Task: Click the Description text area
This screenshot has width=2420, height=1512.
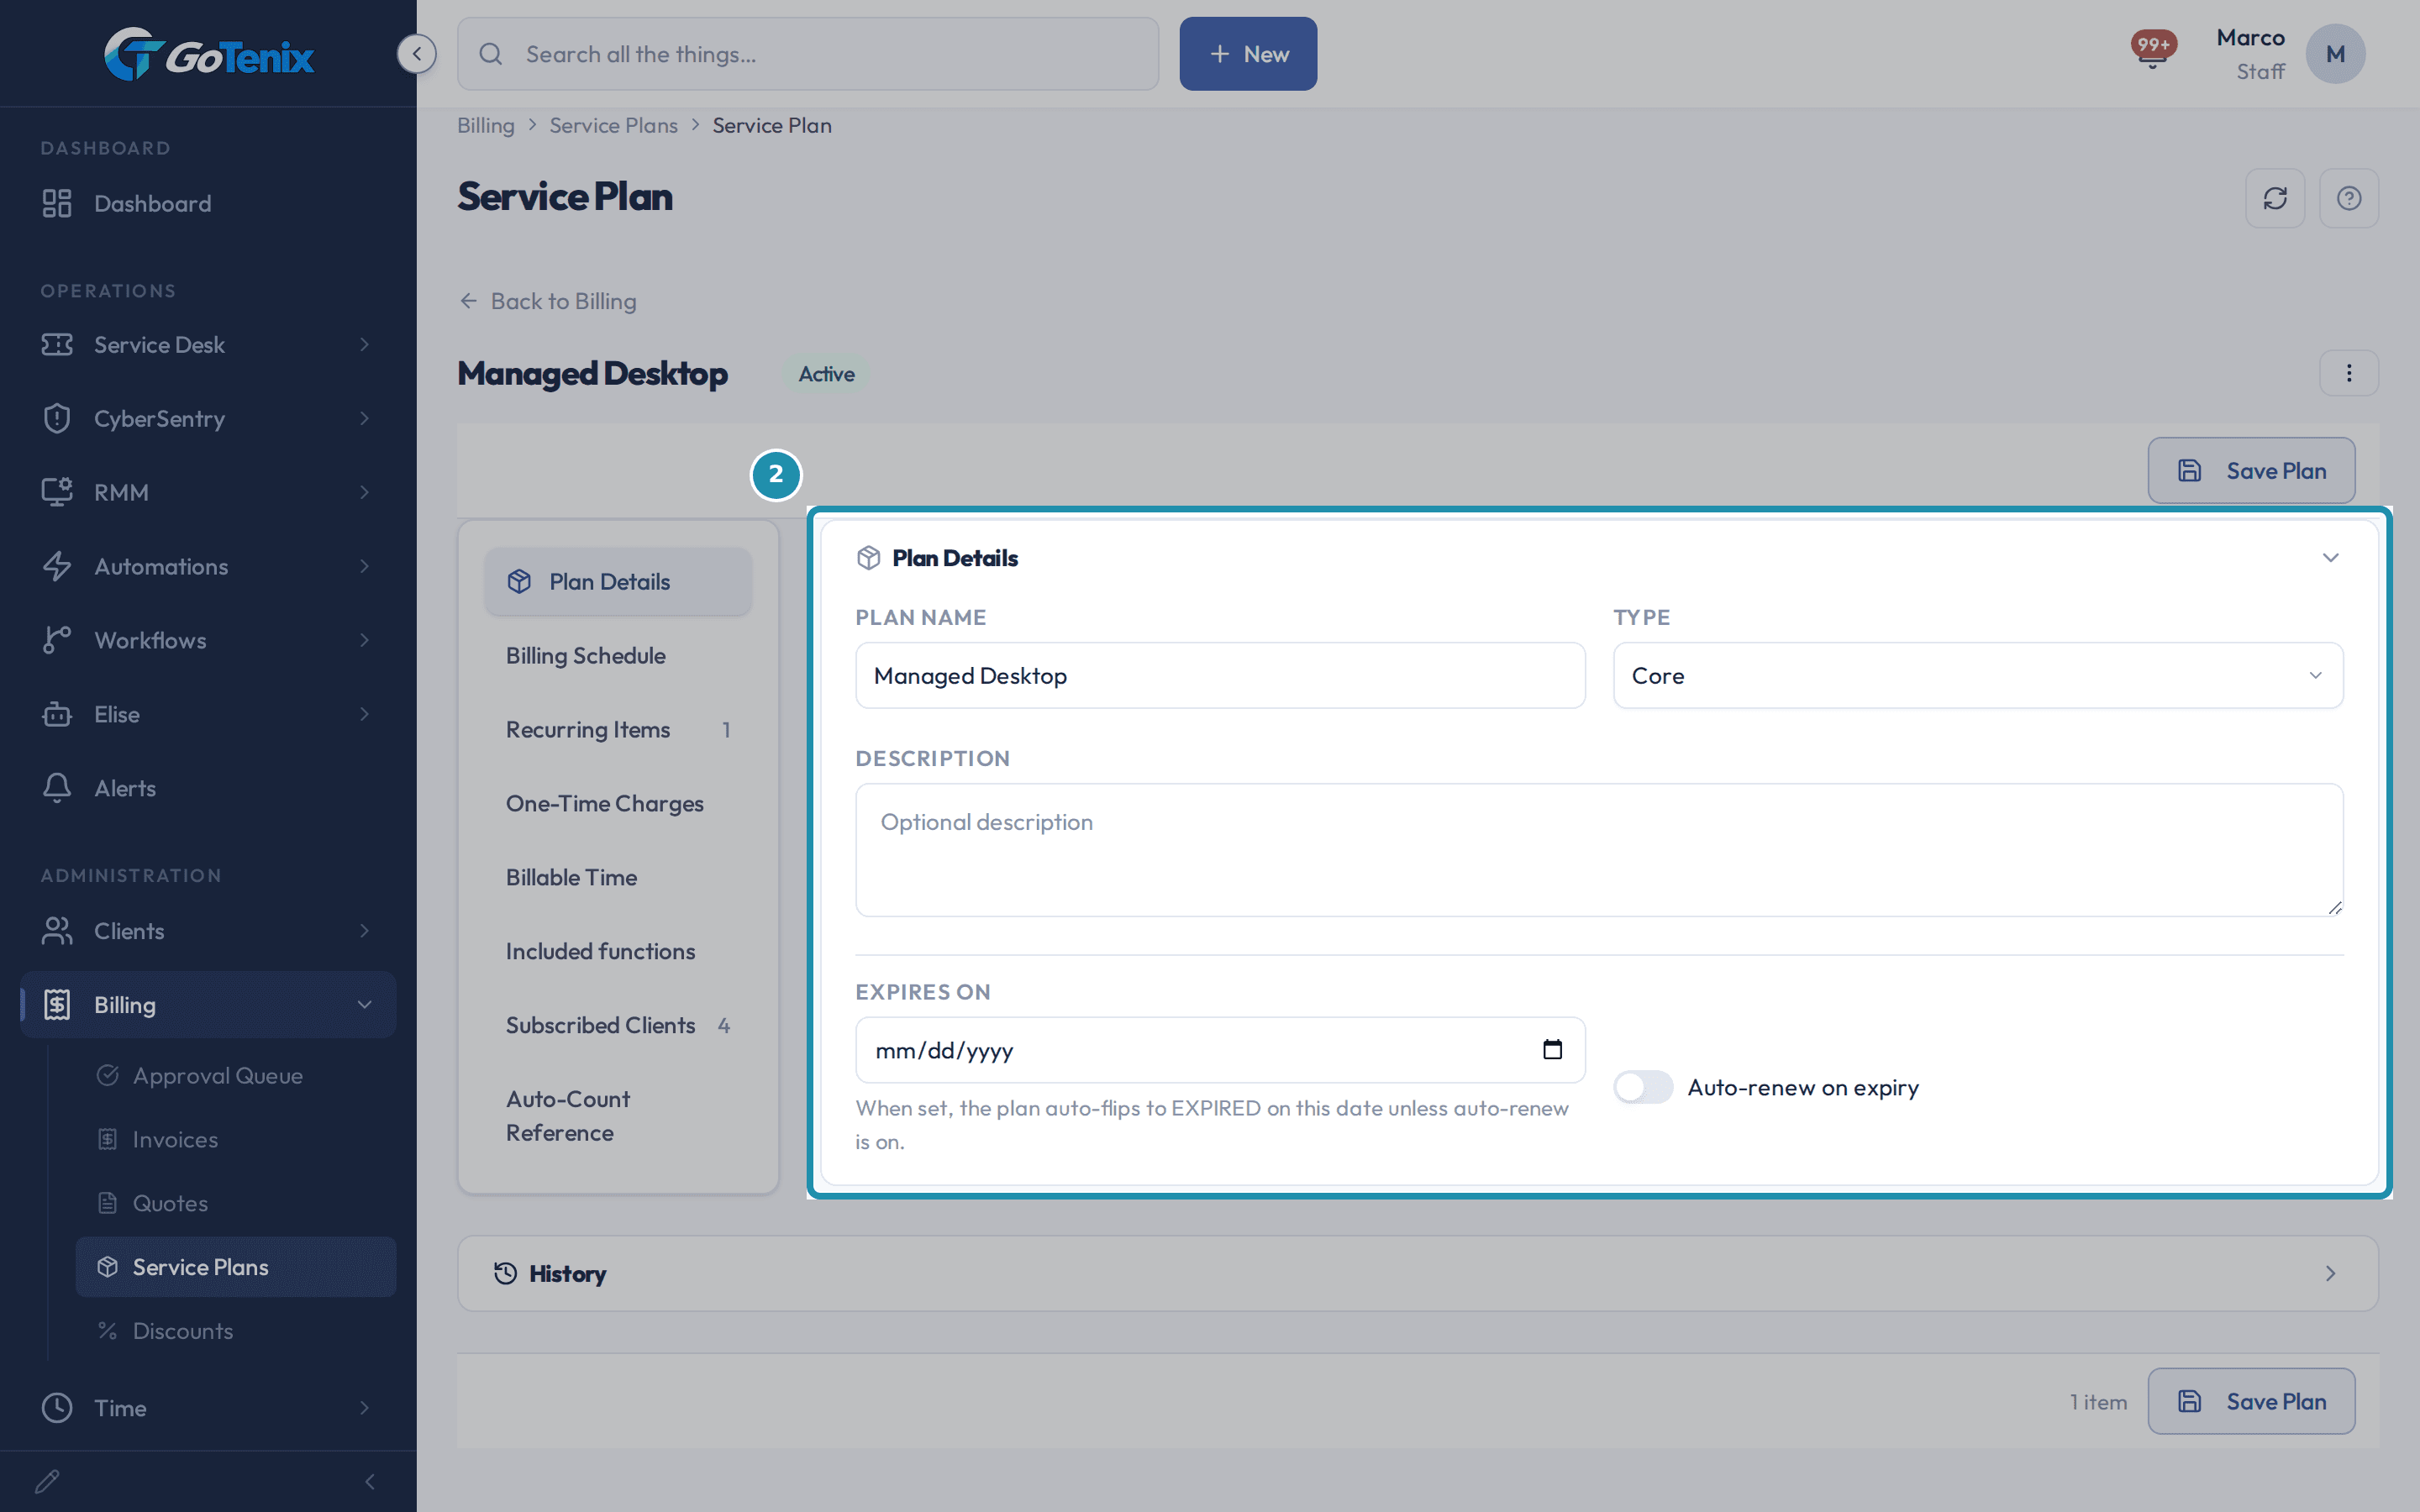Action: [1599, 850]
